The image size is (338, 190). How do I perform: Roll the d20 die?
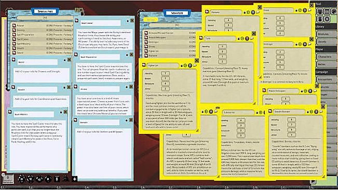click(x=21, y=179)
